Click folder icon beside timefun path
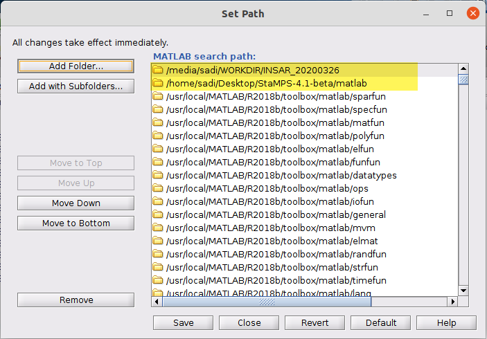Screen dimensions: 487x339 tap(158, 280)
